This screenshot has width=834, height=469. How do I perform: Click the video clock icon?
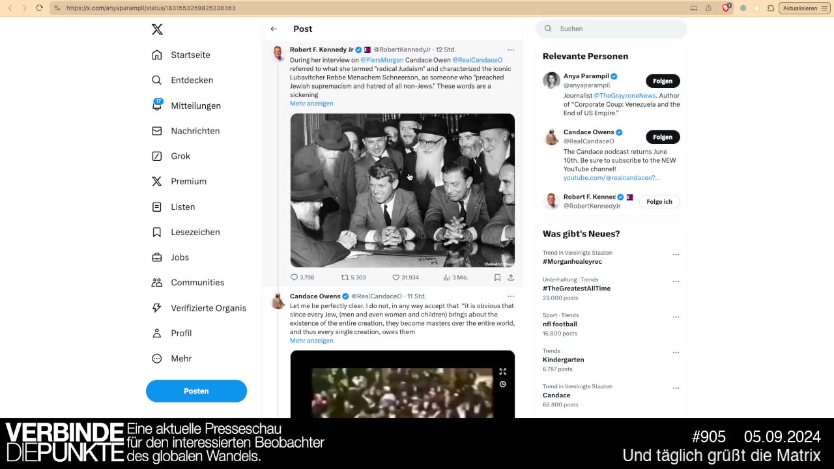click(x=502, y=384)
